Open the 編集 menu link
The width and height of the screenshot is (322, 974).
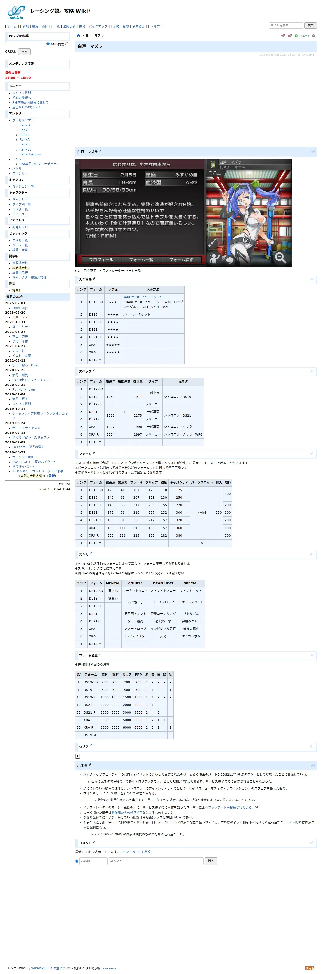35,27
